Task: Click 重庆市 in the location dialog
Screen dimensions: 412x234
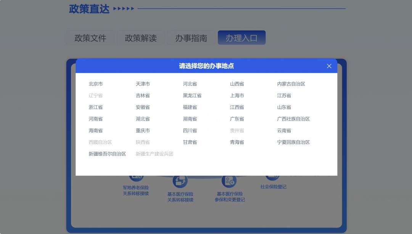Action: [142, 130]
